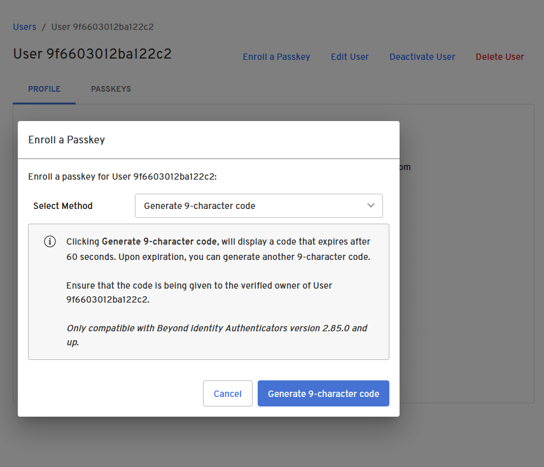Image resolution: width=544 pixels, height=467 pixels.
Task: Click the red Delete User link
Action: [x=499, y=57]
